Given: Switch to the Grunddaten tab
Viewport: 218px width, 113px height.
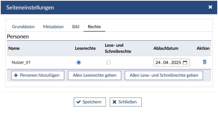Looking at the screenshot, I should [x=23, y=27].
